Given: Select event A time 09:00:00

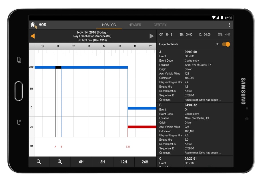Looking at the screenshot, I should pyautogui.click(x=191, y=52).
